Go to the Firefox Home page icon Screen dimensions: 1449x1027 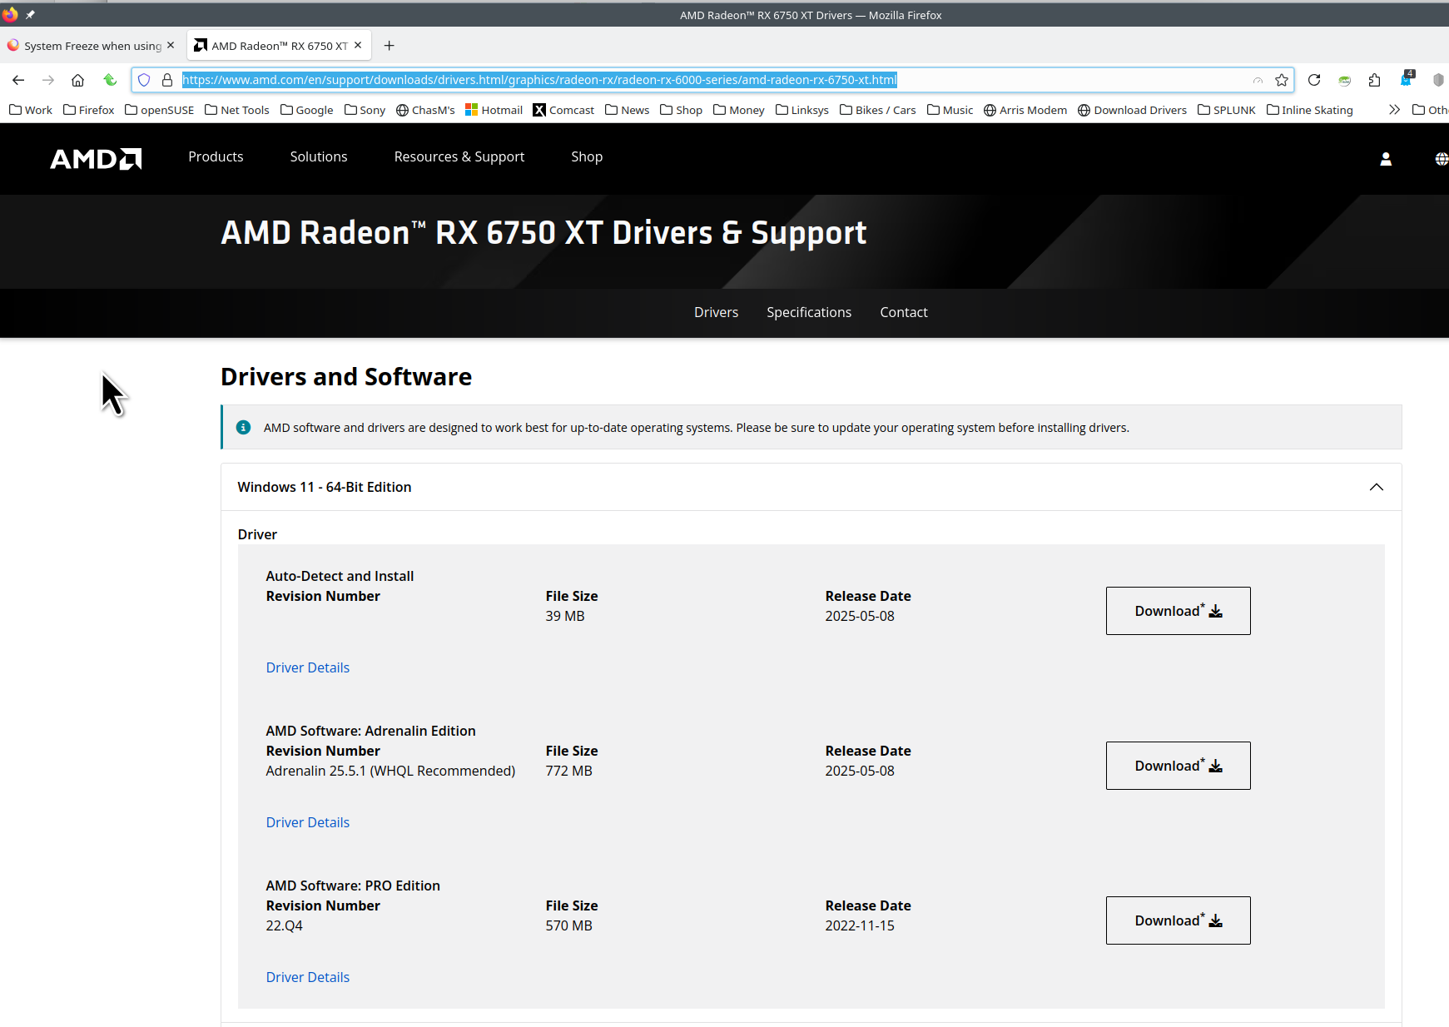pos(77,80)
